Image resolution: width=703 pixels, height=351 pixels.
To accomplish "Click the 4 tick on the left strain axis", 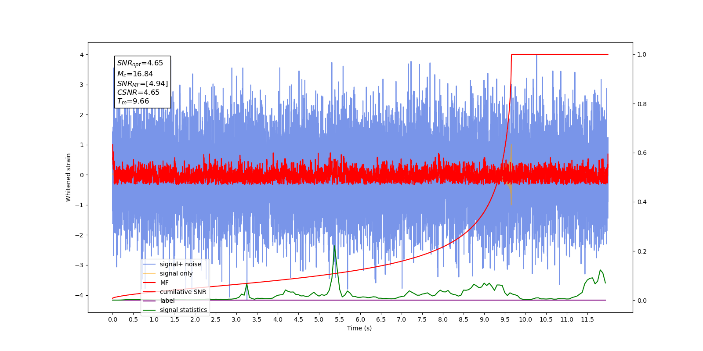I will click(82, 55).
